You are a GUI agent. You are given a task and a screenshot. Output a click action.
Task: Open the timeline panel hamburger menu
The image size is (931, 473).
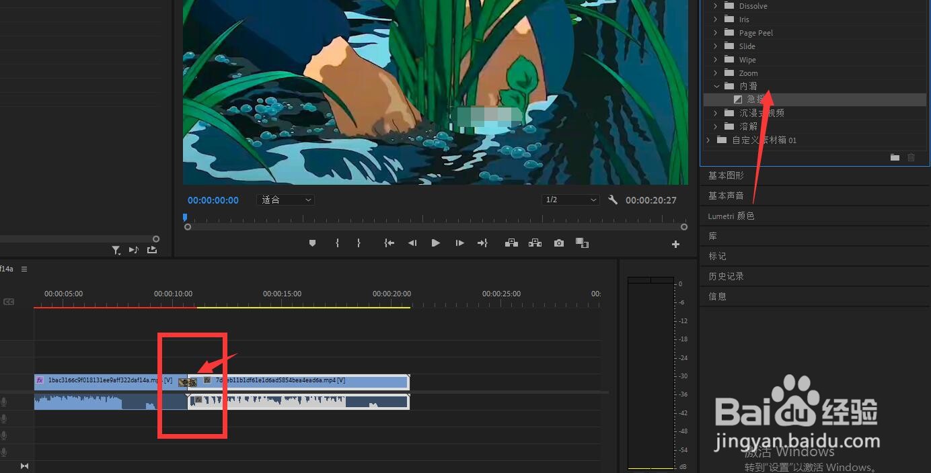tap(24, 269)
